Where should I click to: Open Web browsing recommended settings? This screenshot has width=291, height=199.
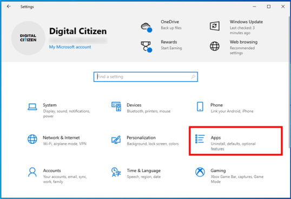coord(243,47)
